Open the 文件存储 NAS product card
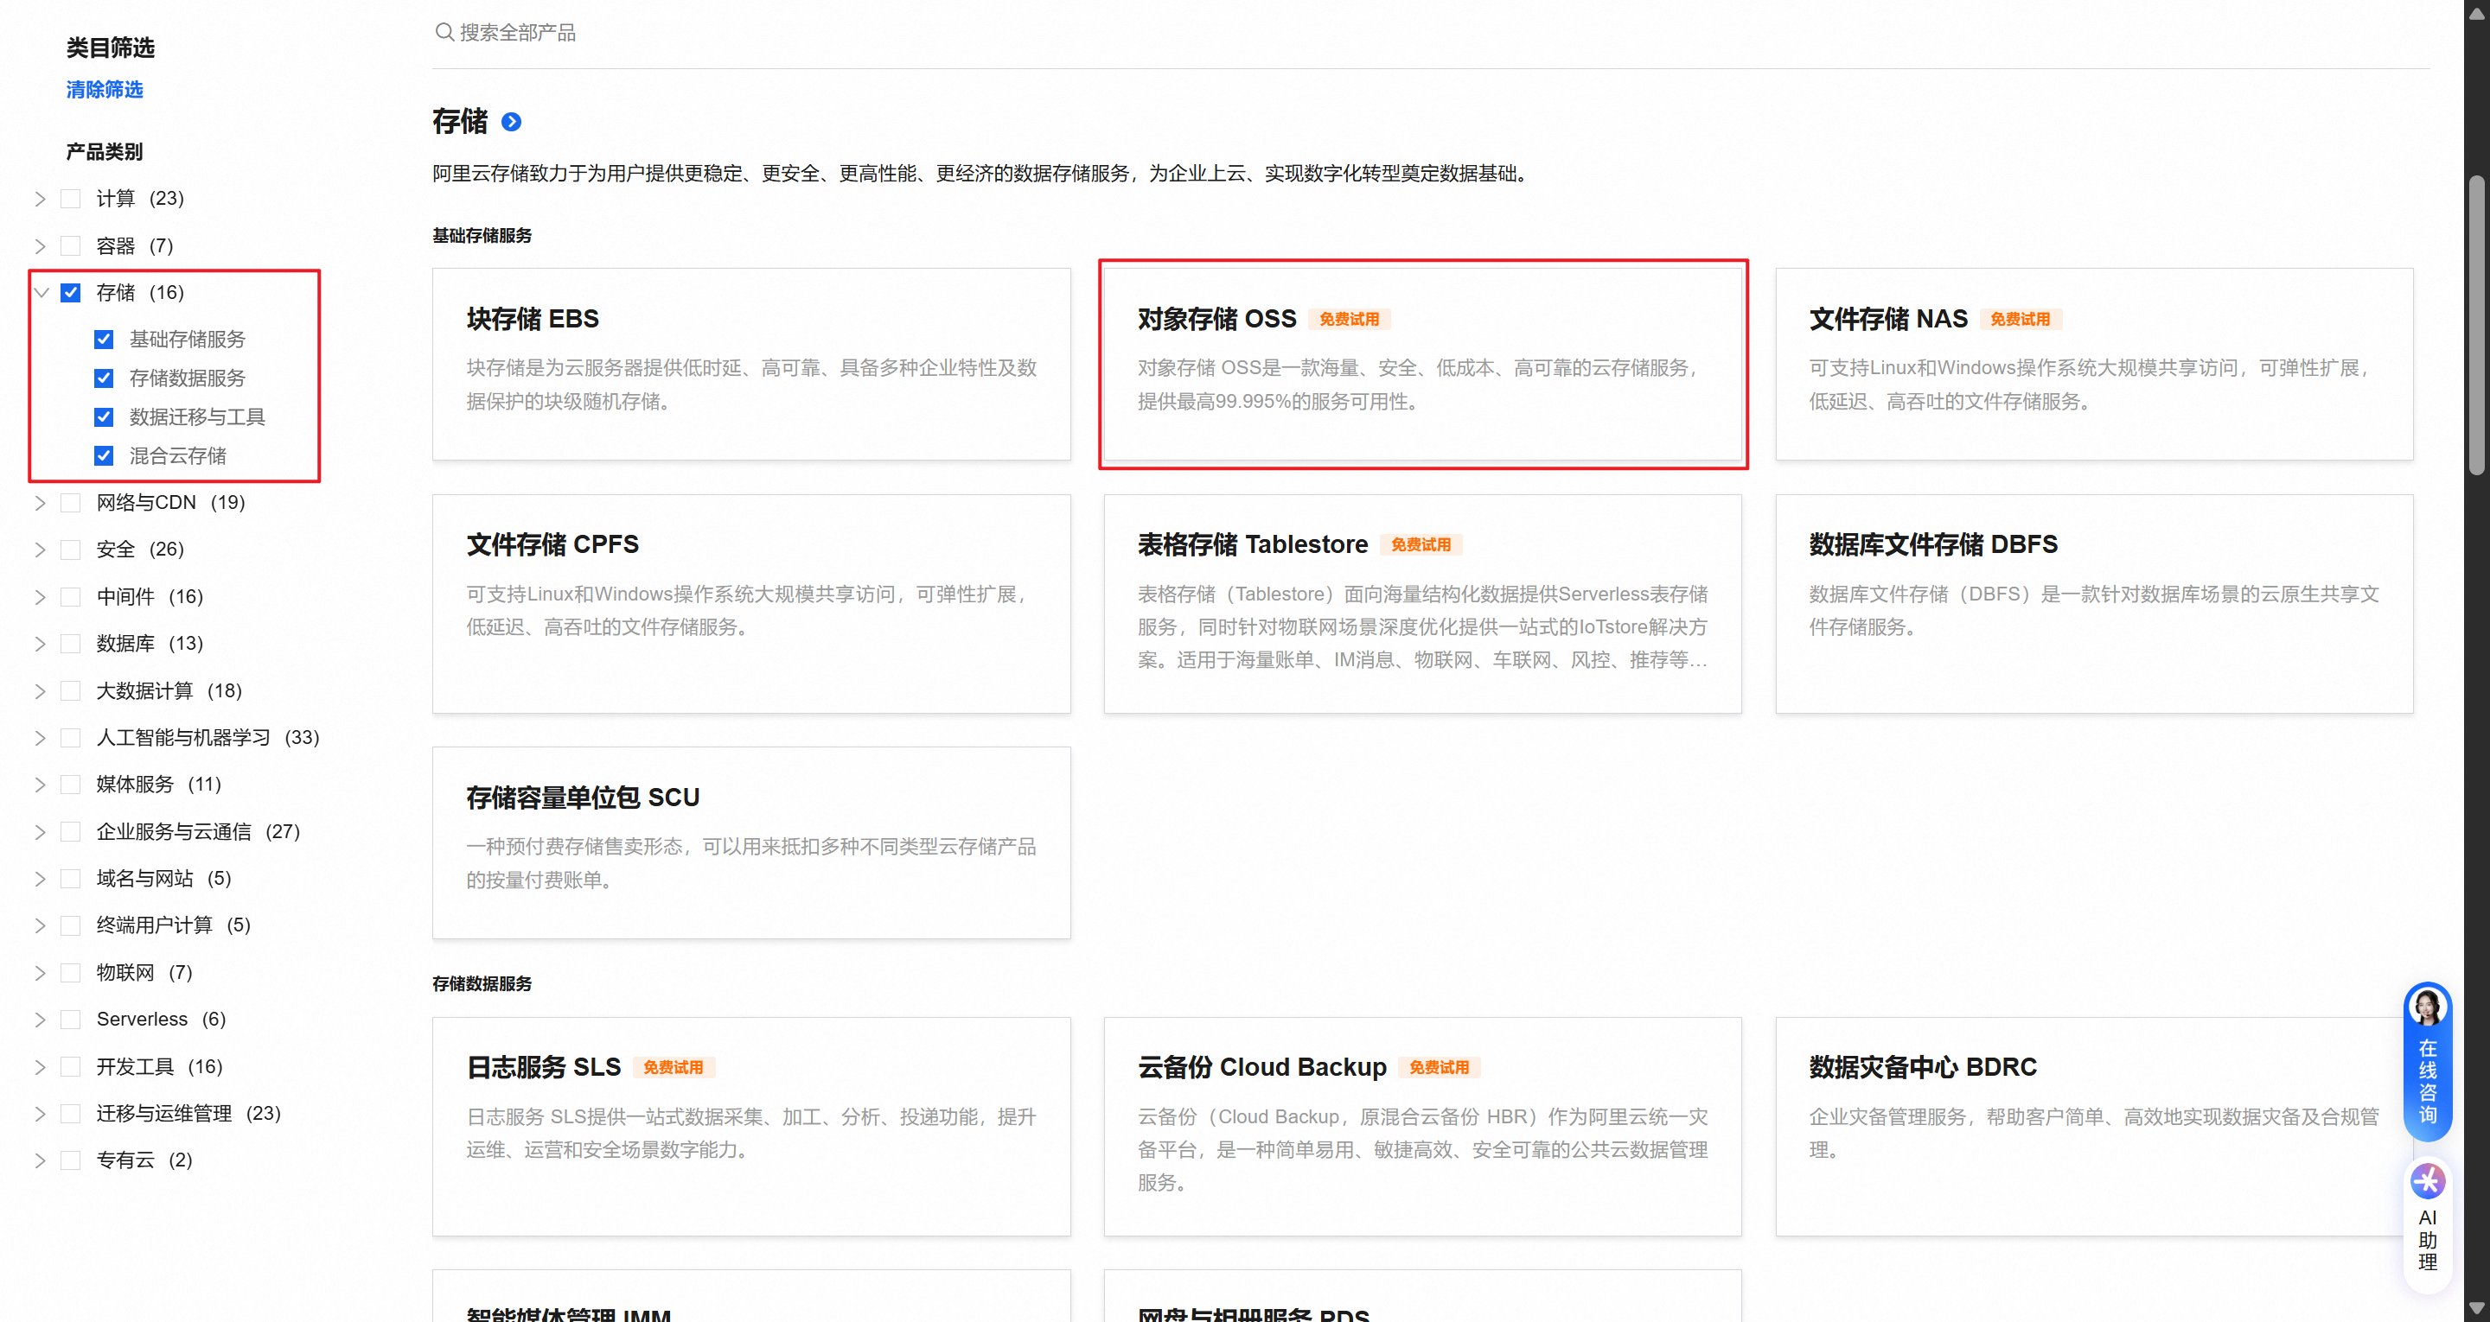Image resolution: width=2490 pixels, height=1322 pixels. 2094,365
